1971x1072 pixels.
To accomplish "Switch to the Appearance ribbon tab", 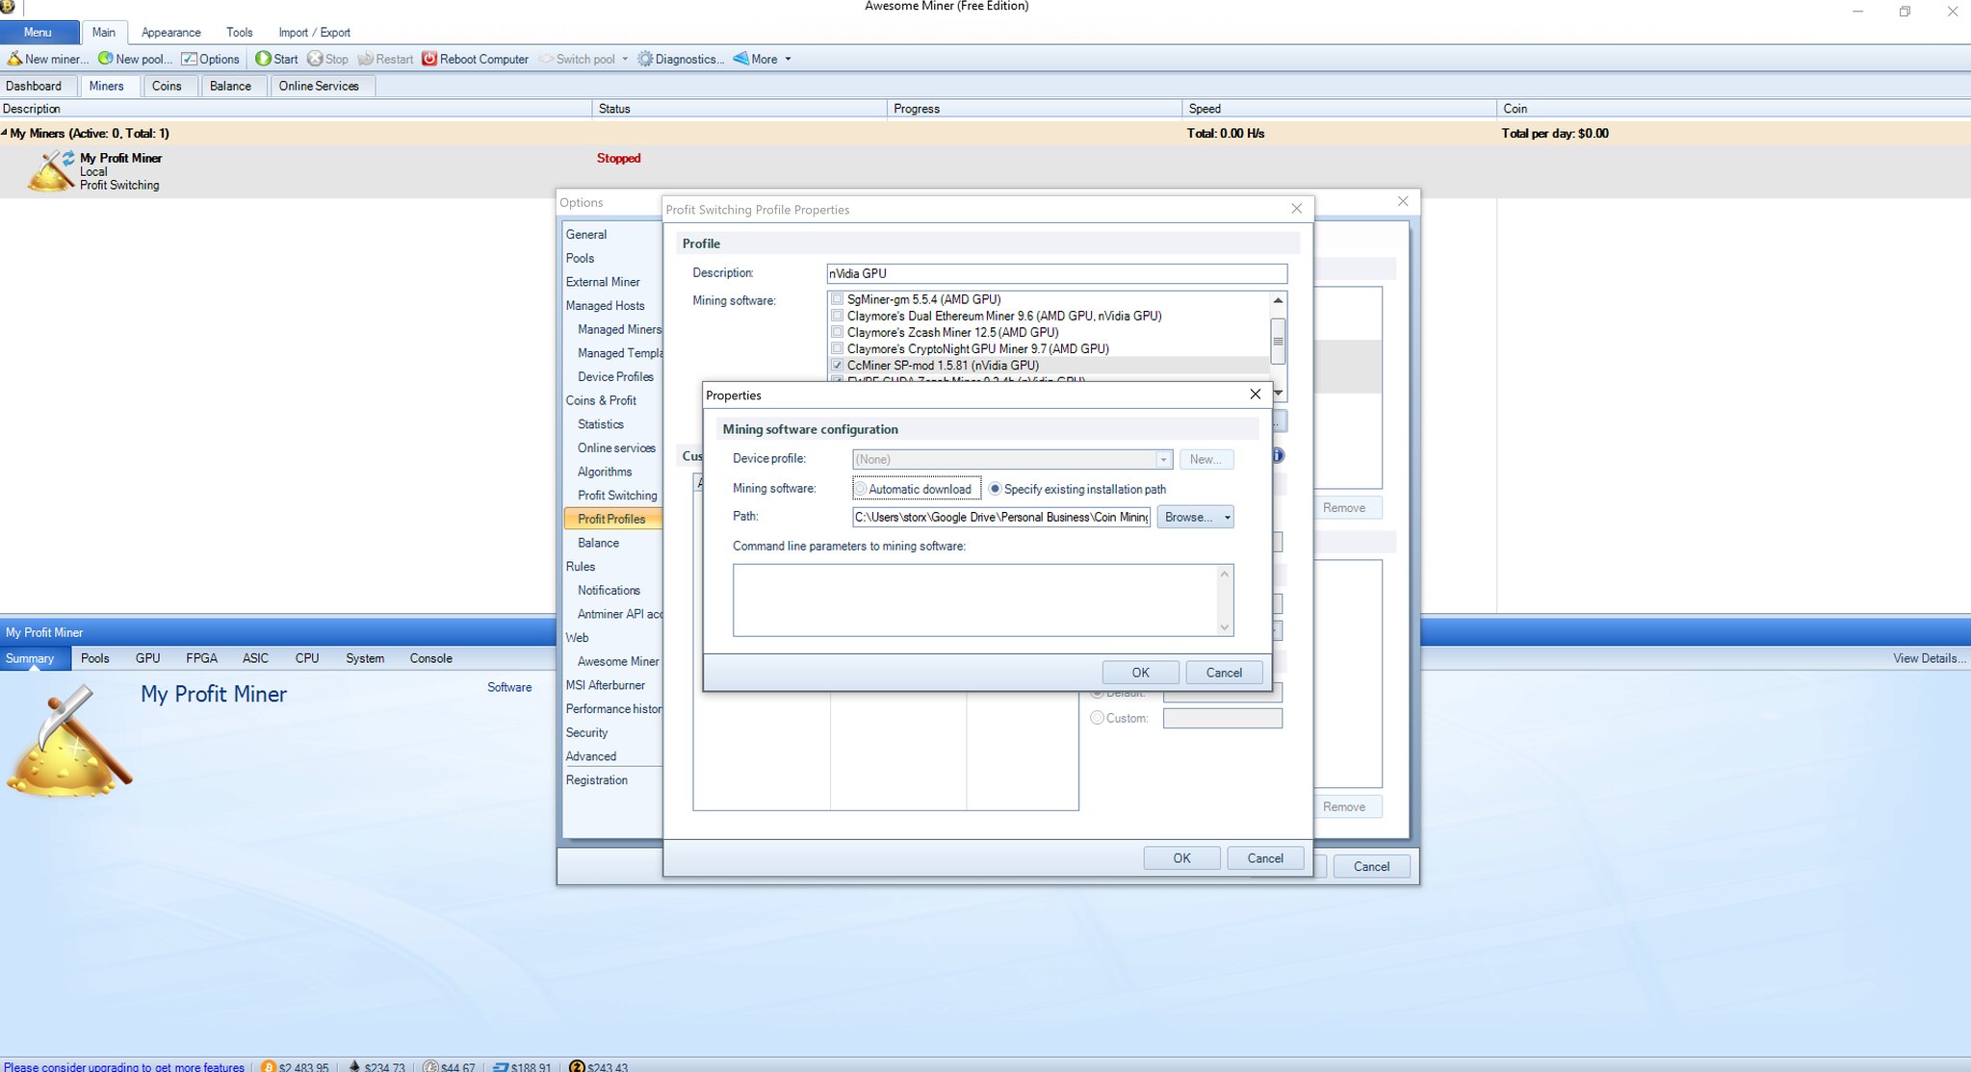I will (170, 33).
